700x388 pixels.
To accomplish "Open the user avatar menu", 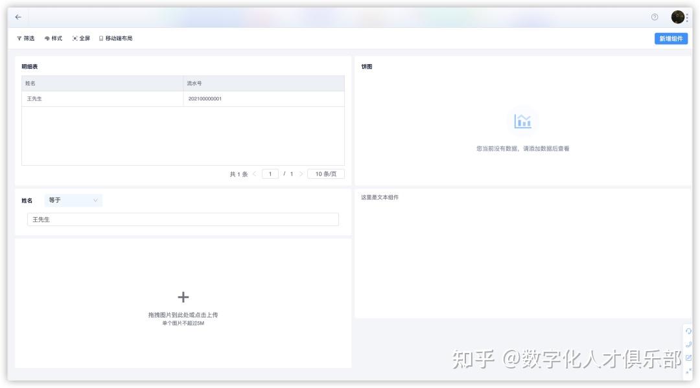I will [678, 17].
